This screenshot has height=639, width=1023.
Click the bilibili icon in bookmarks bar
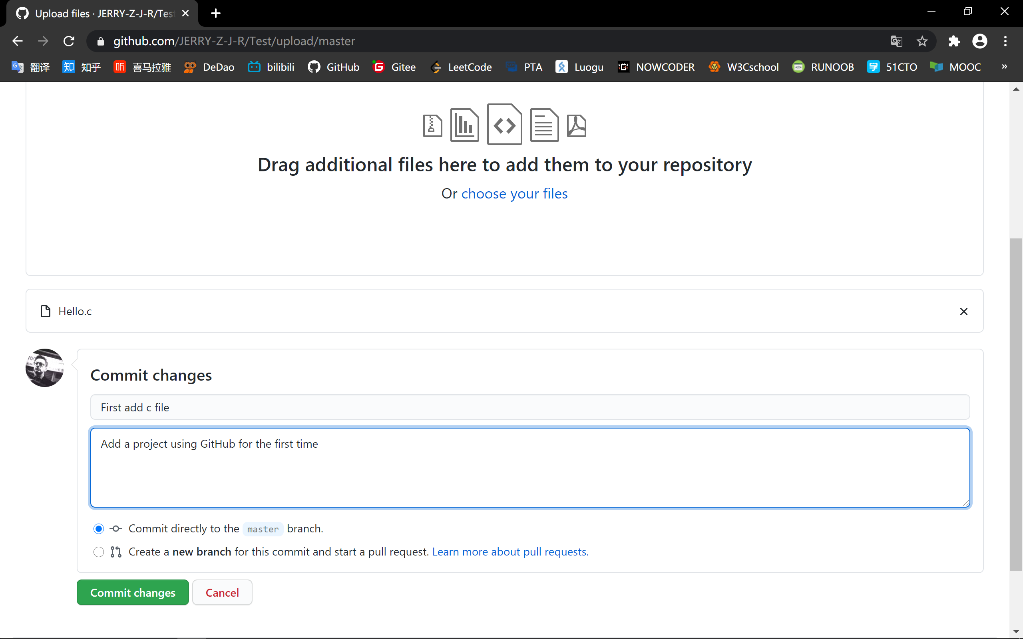click(255, 67)
